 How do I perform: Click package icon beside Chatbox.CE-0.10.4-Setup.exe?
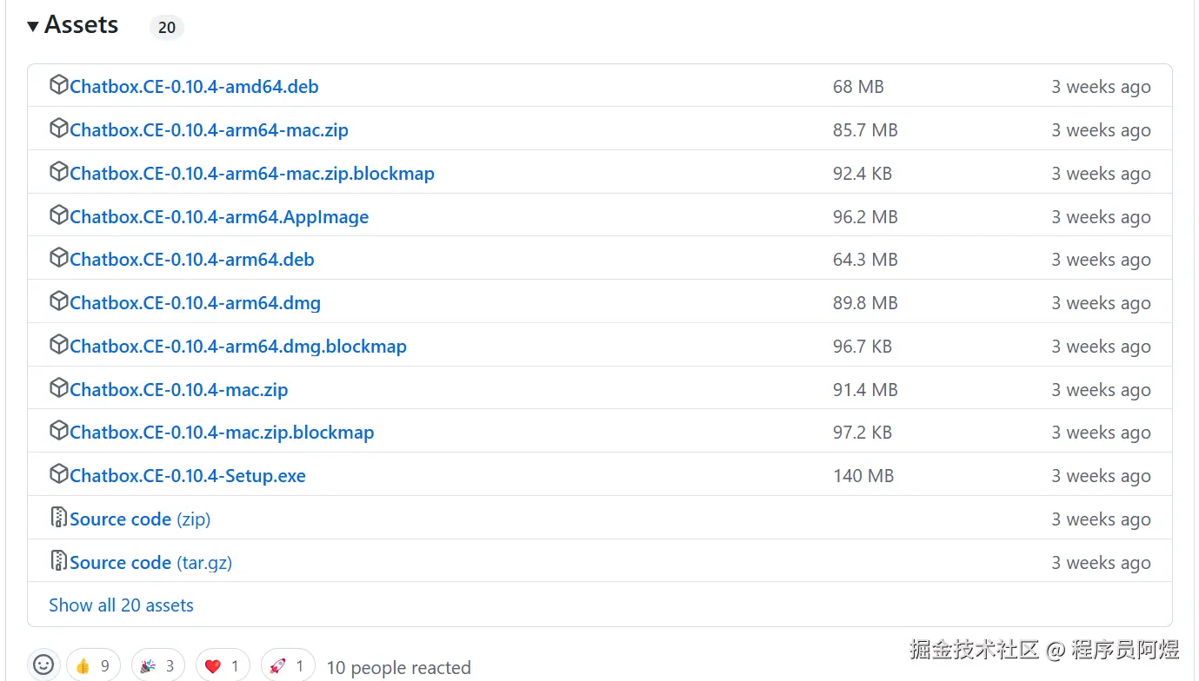click(59, 474)
